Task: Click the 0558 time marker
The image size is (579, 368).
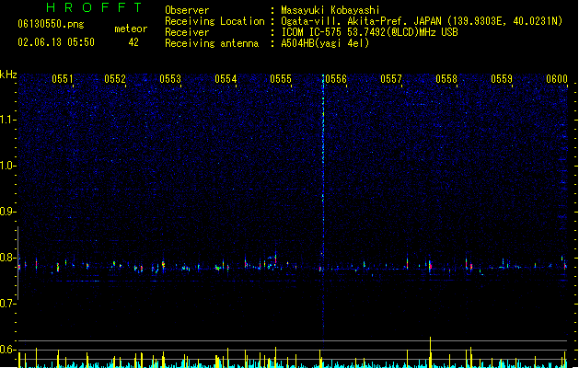Action: click(x=446, y=79)
